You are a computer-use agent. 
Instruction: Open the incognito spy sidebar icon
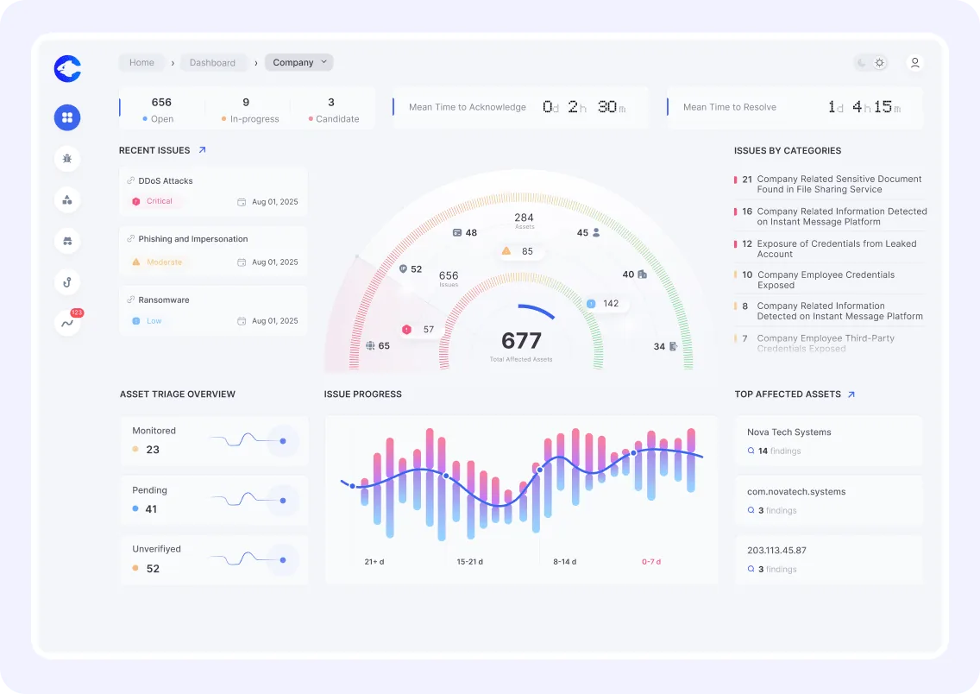tap(67, 241)
